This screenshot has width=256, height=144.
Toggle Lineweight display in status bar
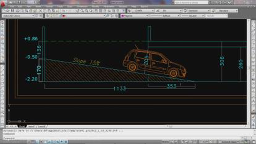pyautogui.click(x=62, y=142)
